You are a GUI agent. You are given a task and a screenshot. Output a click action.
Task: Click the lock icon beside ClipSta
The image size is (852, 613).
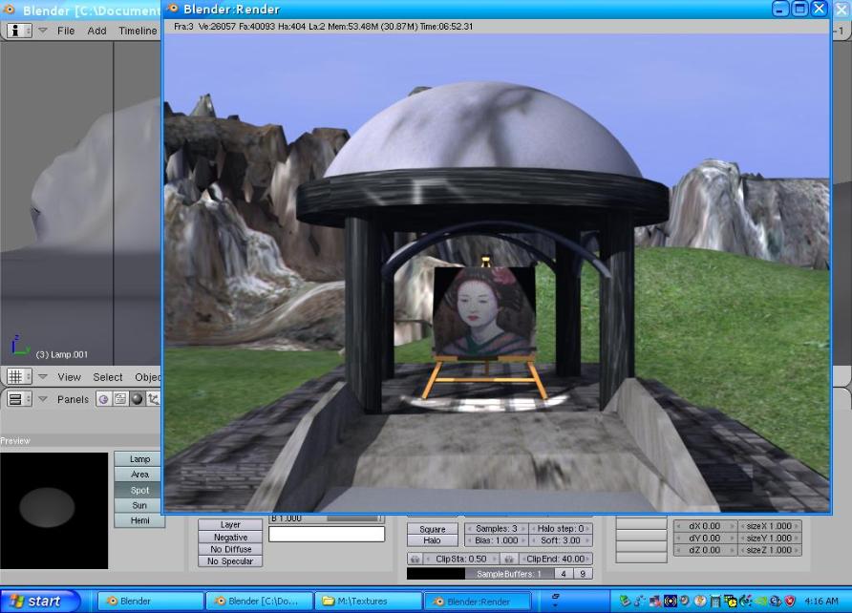415,559
